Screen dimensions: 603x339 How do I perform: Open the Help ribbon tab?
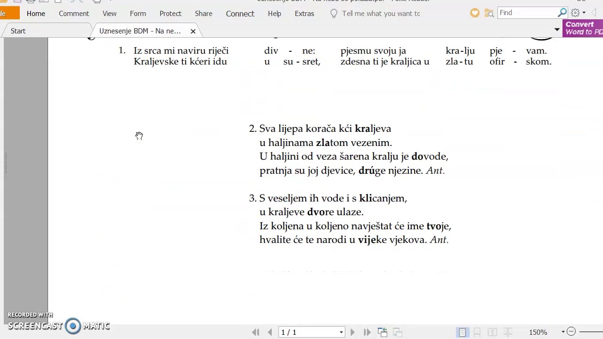point(274,14)
